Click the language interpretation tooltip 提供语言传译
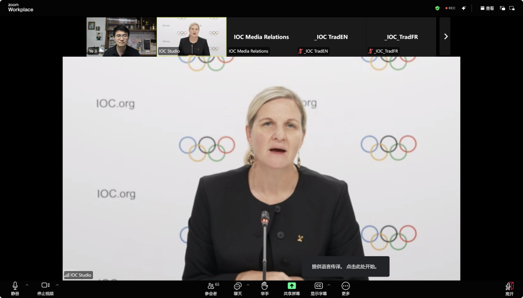This screenshot has width=523, height=298. (x=345, y=266)
